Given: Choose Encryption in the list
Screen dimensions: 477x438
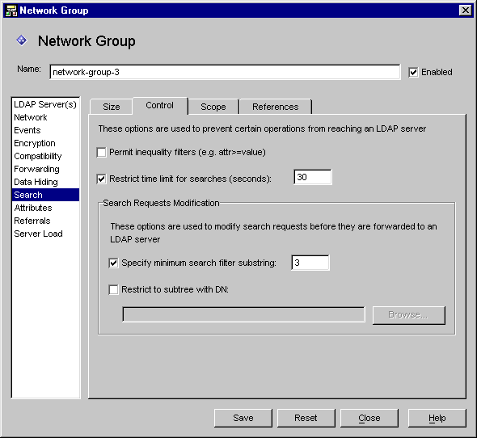Looking at the screenshot, I should click(45, 143).
